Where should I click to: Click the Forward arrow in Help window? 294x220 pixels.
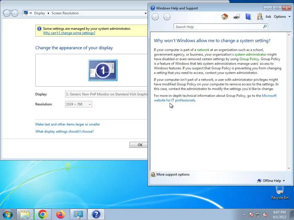click(x=167, y=17)
